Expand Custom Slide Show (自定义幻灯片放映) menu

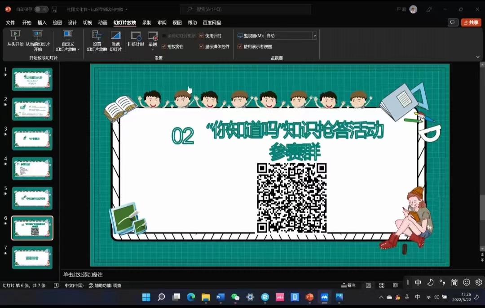click(x=68, y=40)
